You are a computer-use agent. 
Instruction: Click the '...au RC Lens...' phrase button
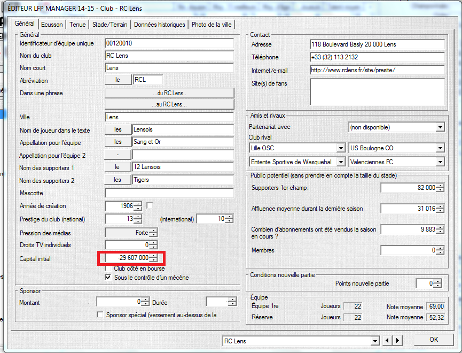[x=169, y=104]
